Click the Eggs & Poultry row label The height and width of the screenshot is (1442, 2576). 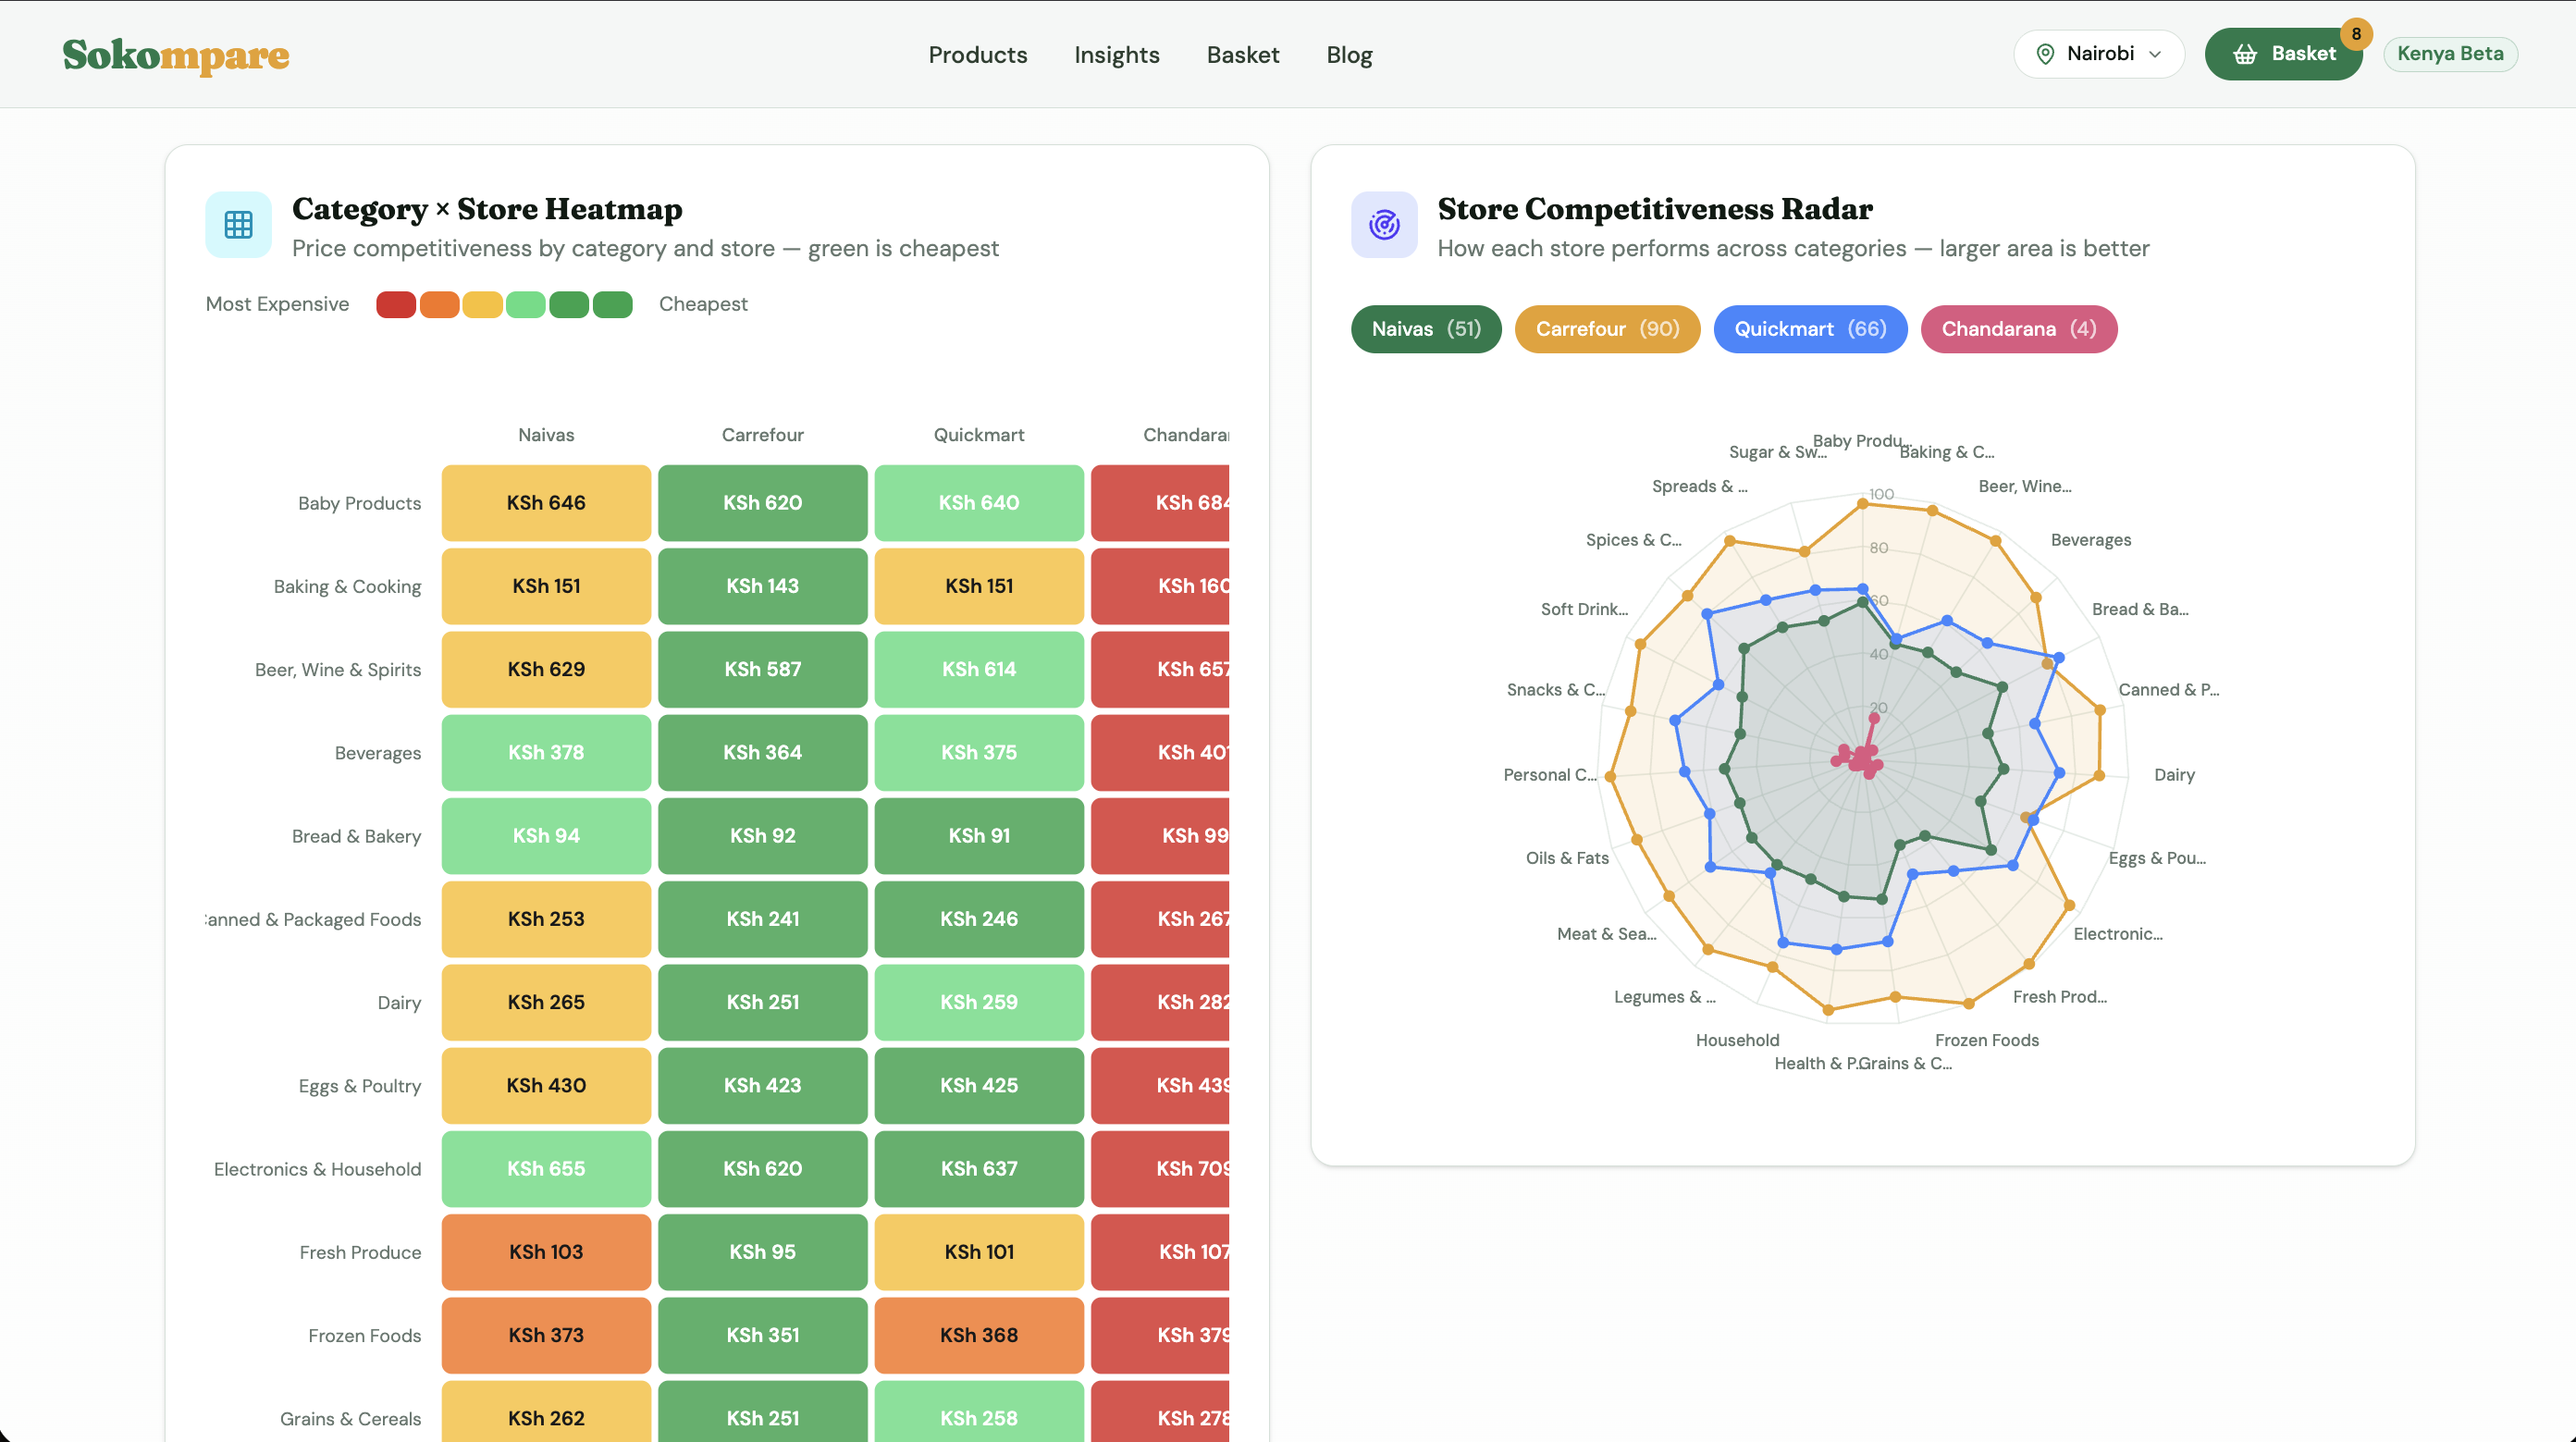(x=360, y=1086)
